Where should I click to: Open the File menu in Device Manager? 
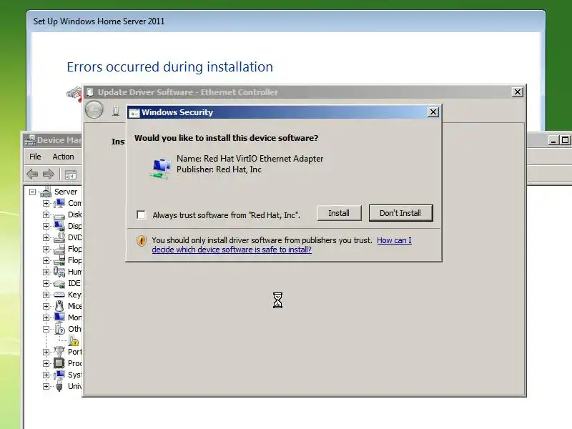point(35,157)
